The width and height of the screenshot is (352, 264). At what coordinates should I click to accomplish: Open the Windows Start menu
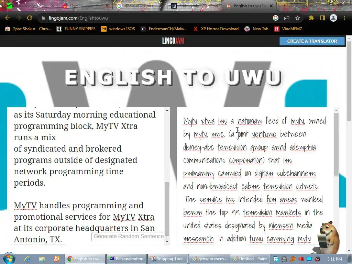tap(9, 258)
